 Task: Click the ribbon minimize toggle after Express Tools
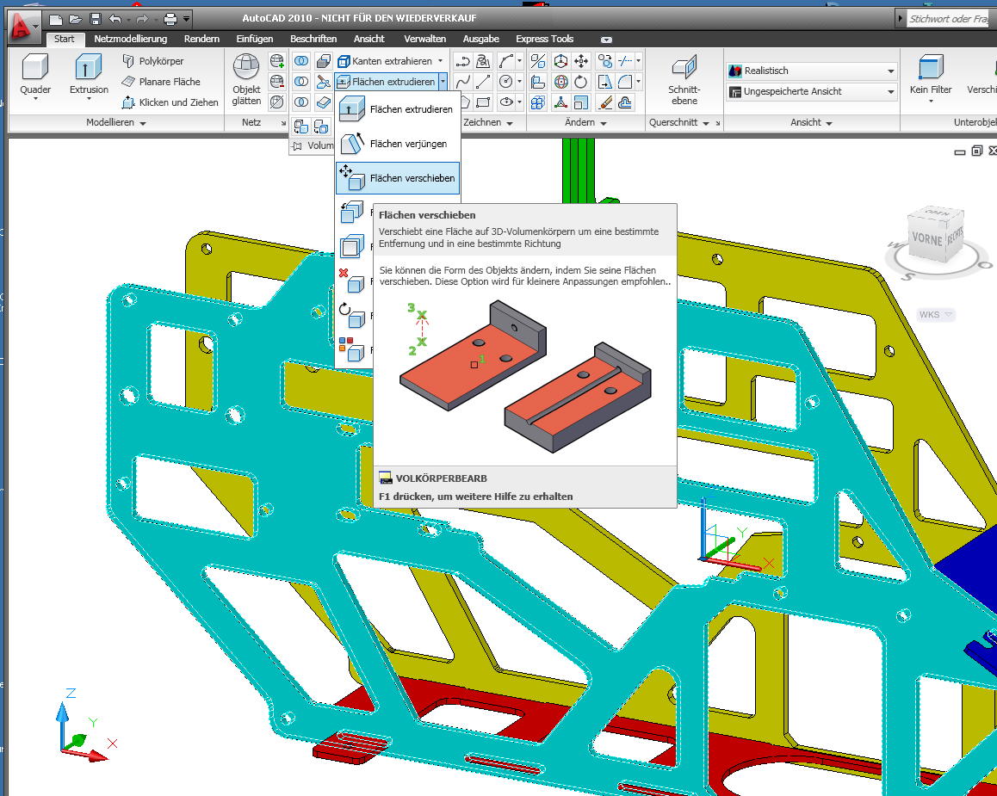606,40
